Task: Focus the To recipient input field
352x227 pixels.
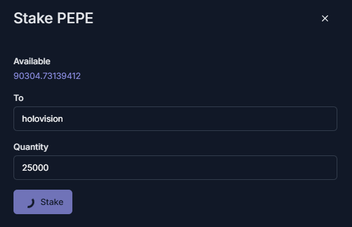Action: point(175,119)
